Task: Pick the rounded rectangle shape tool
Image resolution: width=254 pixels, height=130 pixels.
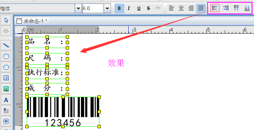Action: [x=6, y=56]
